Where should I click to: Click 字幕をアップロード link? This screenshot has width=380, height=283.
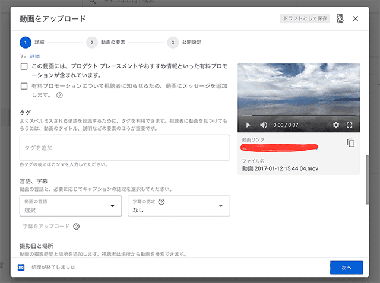click(x=46, y=227)
